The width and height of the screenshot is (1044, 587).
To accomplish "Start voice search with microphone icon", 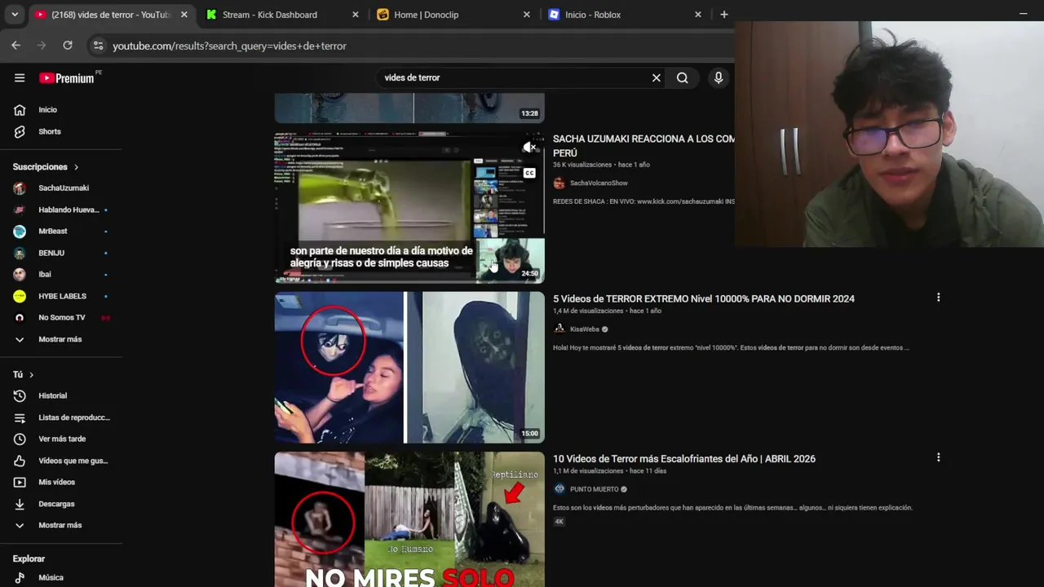I will click(719, 77).
